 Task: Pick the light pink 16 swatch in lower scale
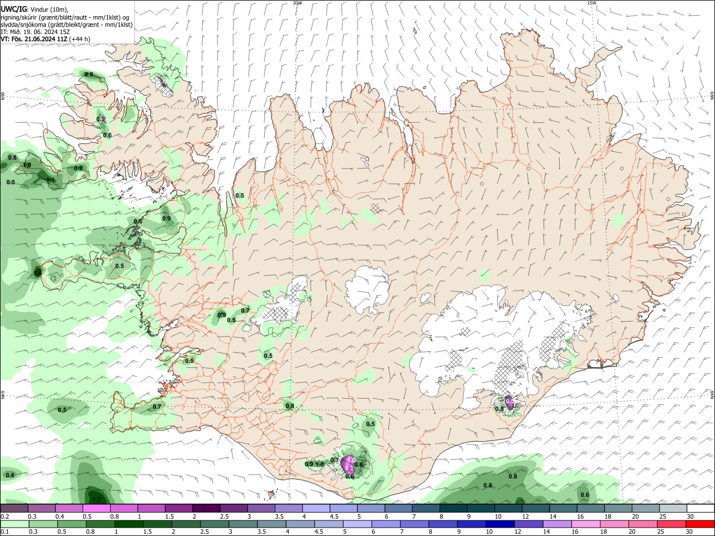click(585, 524)
